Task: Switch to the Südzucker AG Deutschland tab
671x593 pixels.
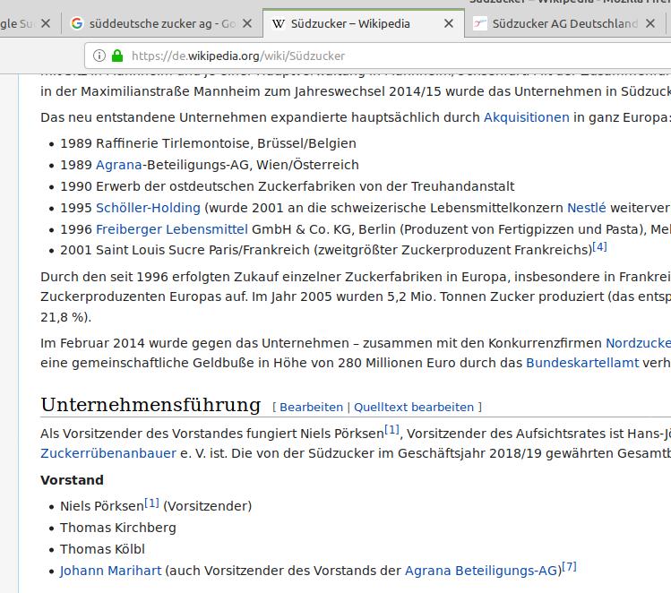Action: tap(565, 23)
